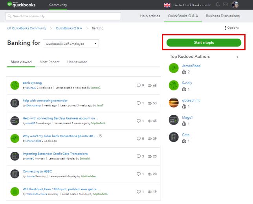
Task: Open the notifications bell
Action: coord(218,5)
